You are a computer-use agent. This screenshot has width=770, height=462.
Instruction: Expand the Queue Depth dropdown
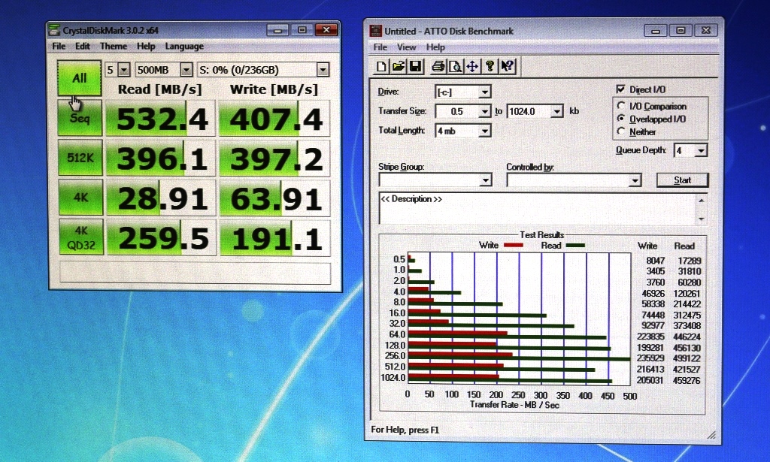coord(701,150)
